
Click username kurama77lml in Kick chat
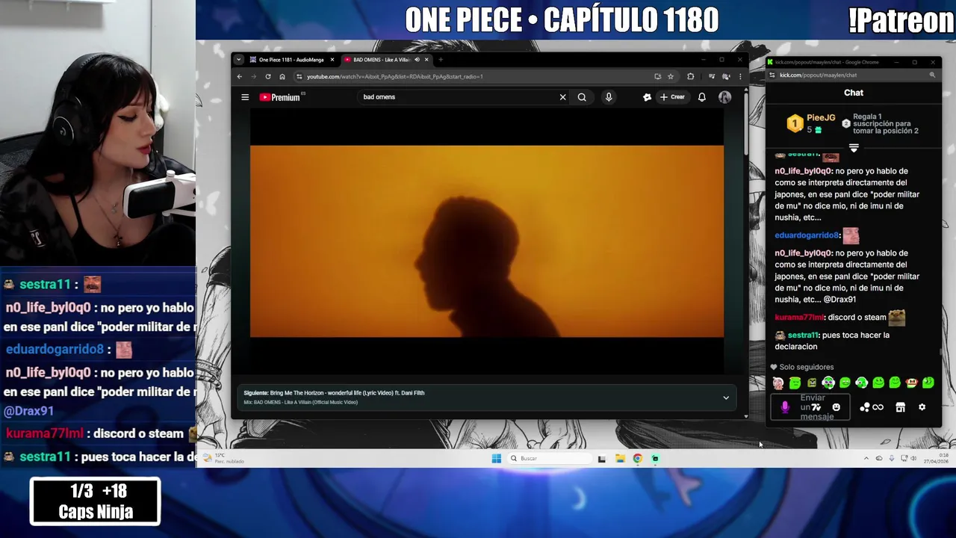pyautogui.click(x=799, y=318)
